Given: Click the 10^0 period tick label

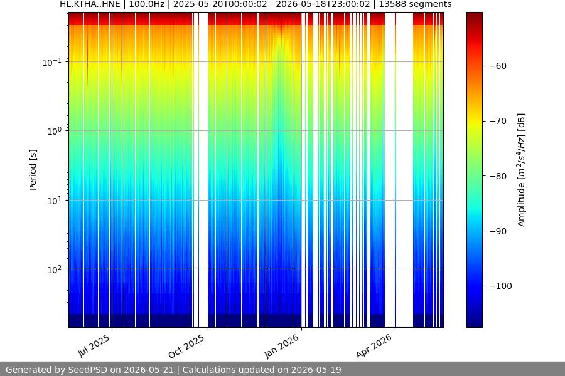Looking at the screenshot, I should [54, 131].
